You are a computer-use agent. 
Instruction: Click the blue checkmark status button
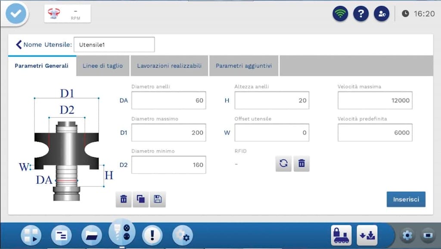[16, 14]
